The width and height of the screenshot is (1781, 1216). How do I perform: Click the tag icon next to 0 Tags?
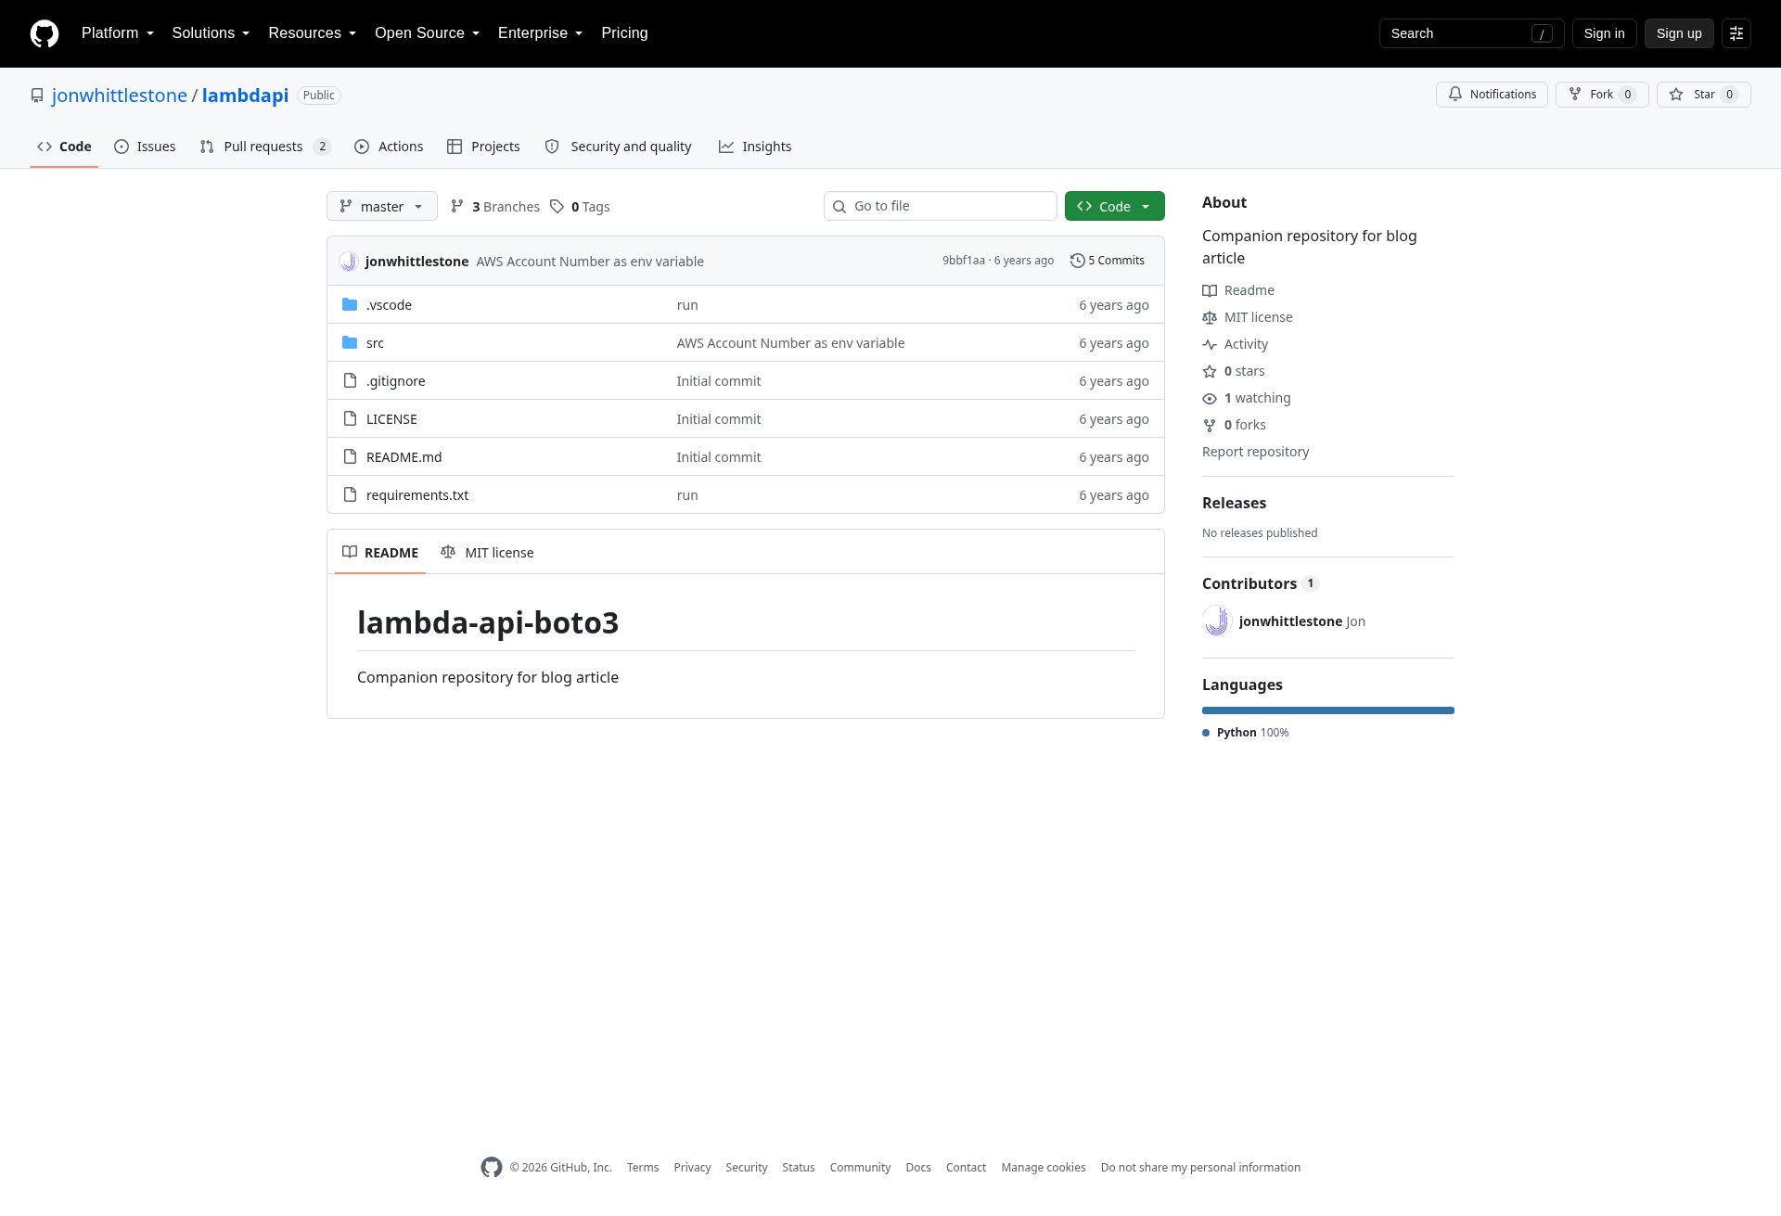coord(557,207)
